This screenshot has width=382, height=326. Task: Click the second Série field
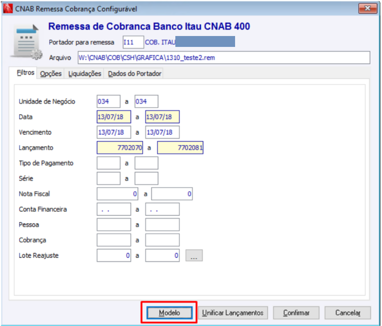(146, 178)
